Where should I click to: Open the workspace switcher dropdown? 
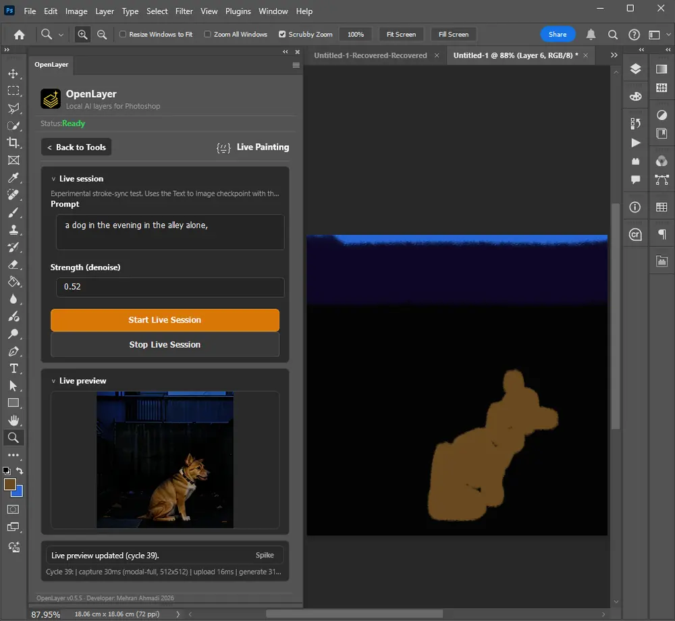668,34
